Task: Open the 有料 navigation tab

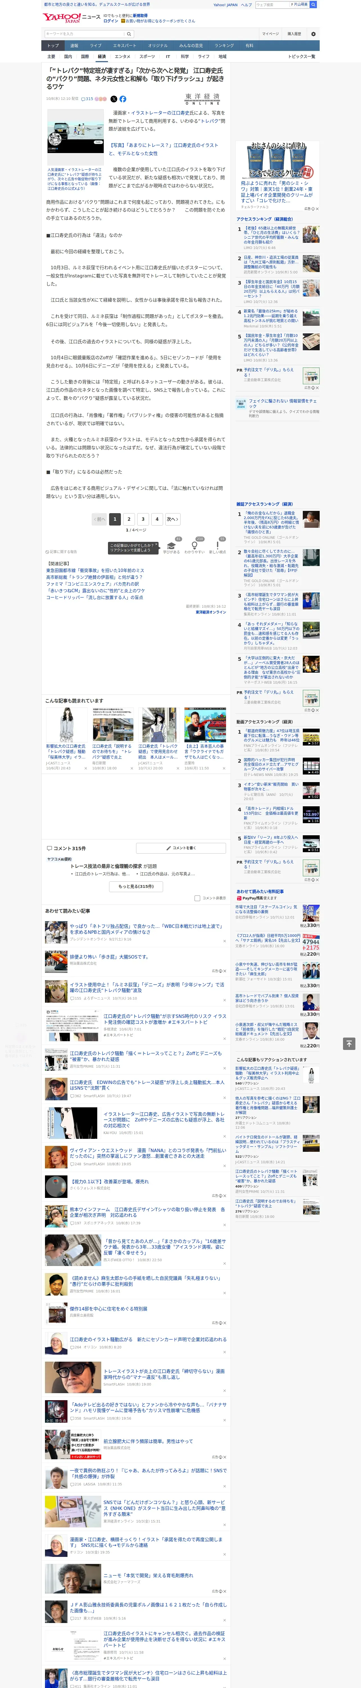Action: (249, 46)
